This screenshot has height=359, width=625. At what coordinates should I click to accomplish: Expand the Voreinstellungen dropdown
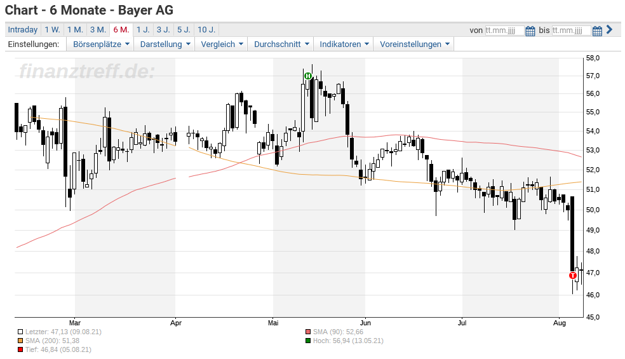(x=415, y=44)
